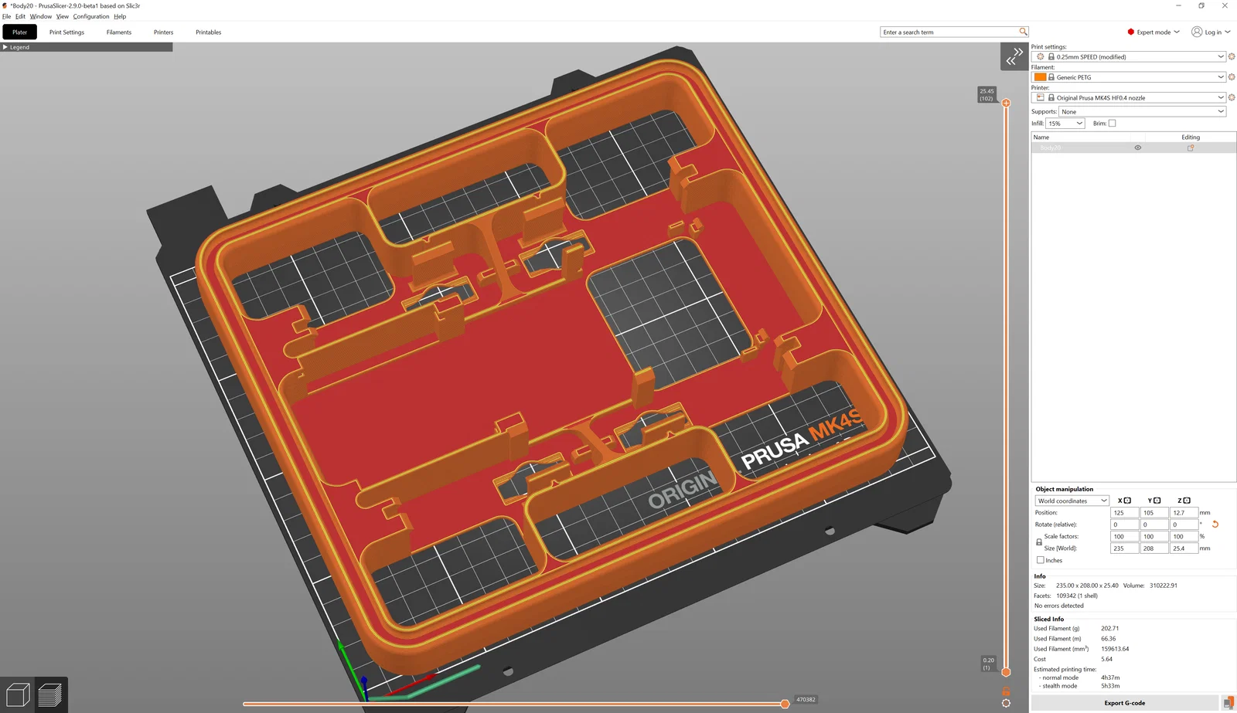This screenshot has width=1237, height=713.
Task: Click the Z axis mirror icon
Action: coord(1187,501)
